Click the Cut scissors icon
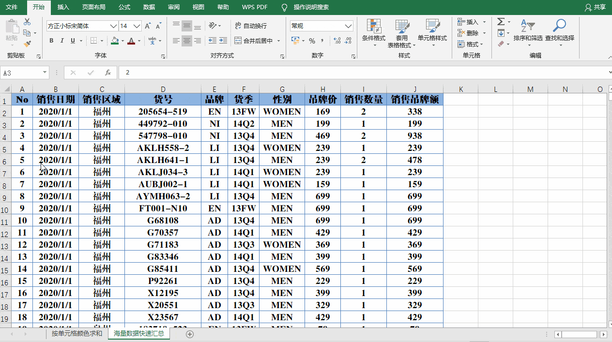This screenshot has height=342, width=612. [x=27, y=22]
